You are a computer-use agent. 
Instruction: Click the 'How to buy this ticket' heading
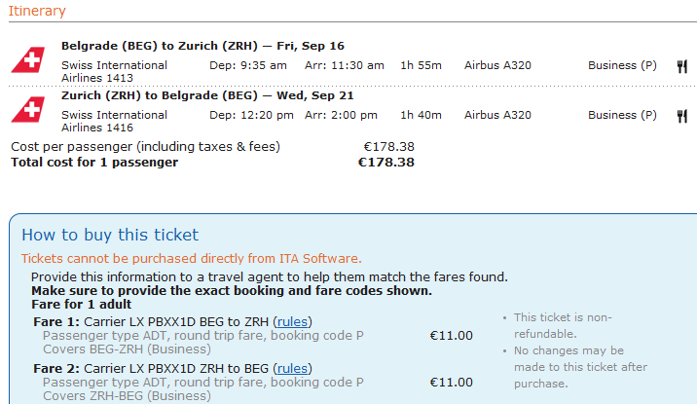(x=110, y=235)
